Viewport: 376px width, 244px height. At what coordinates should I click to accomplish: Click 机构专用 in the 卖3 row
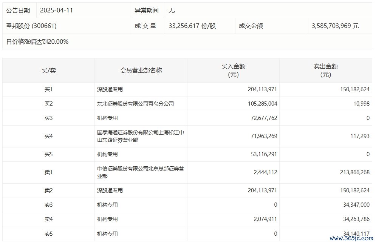pos(107,205)
